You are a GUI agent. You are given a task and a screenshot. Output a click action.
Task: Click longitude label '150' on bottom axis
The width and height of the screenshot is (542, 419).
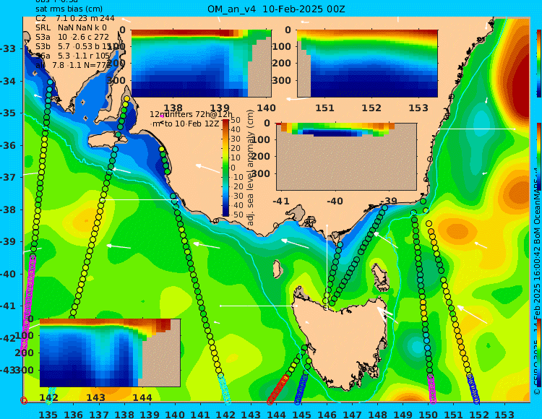[429, 414]
